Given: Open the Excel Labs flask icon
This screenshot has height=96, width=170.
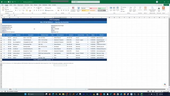Looking at the screenshot, I should pyautogui.click(x=159, y=8).
